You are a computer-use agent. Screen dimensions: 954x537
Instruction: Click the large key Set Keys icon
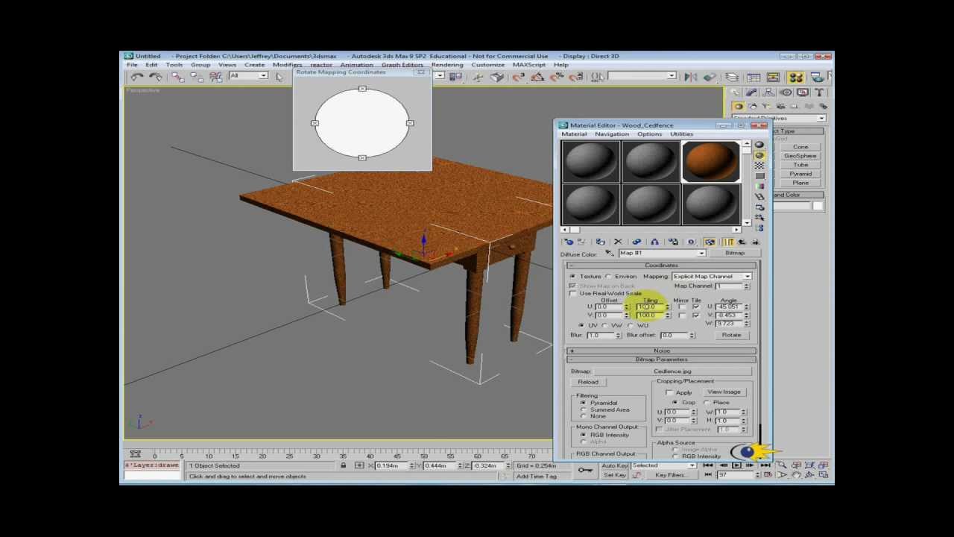pyautogui.click(x=585, y=470)
